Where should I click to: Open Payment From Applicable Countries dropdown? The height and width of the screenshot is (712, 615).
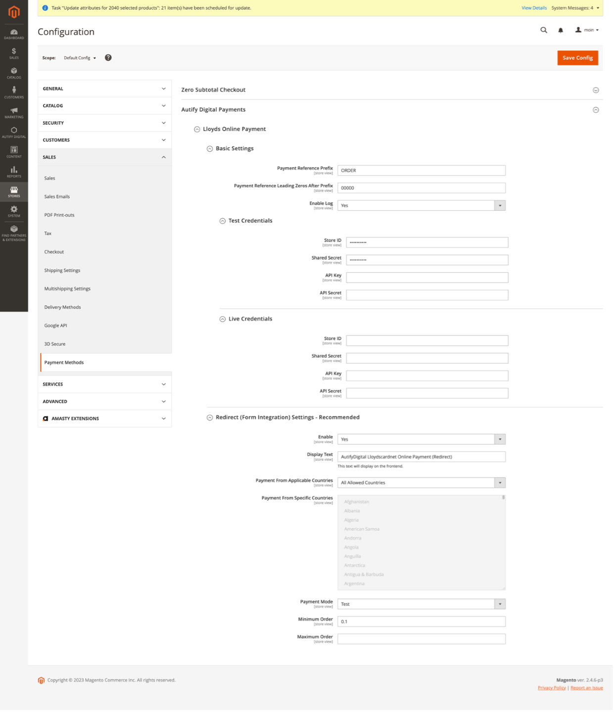tap(421, 483)
